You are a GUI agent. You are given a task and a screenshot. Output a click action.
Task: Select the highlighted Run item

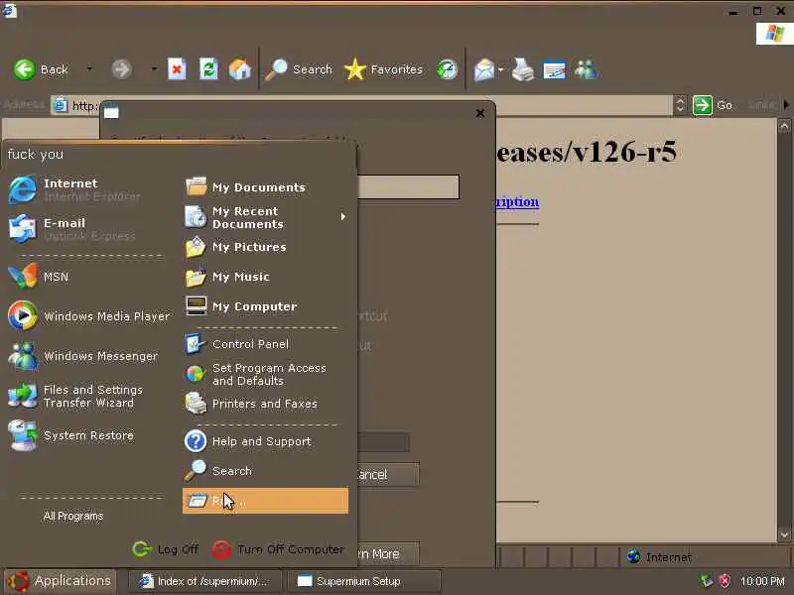tap(265, 501)
